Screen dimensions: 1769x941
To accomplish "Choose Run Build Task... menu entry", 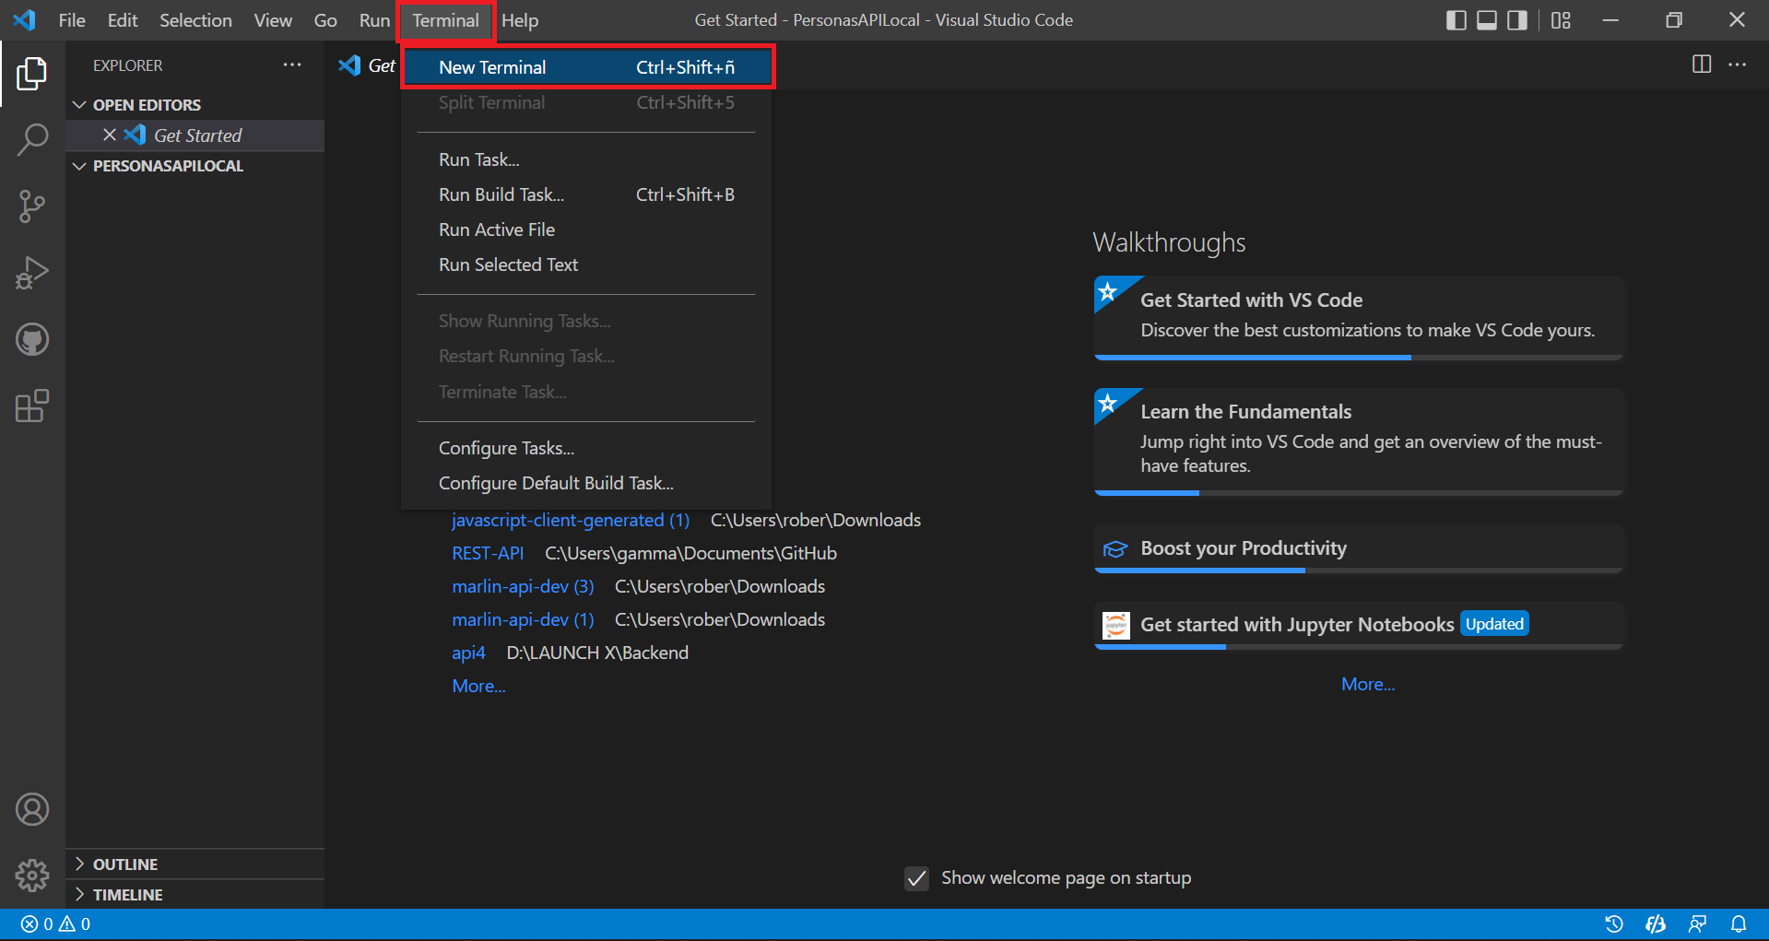I will tap(586, 194).
